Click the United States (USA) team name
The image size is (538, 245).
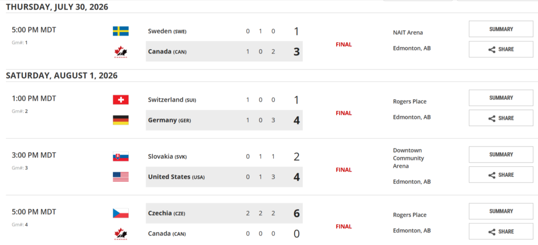[x=176, y=177]
